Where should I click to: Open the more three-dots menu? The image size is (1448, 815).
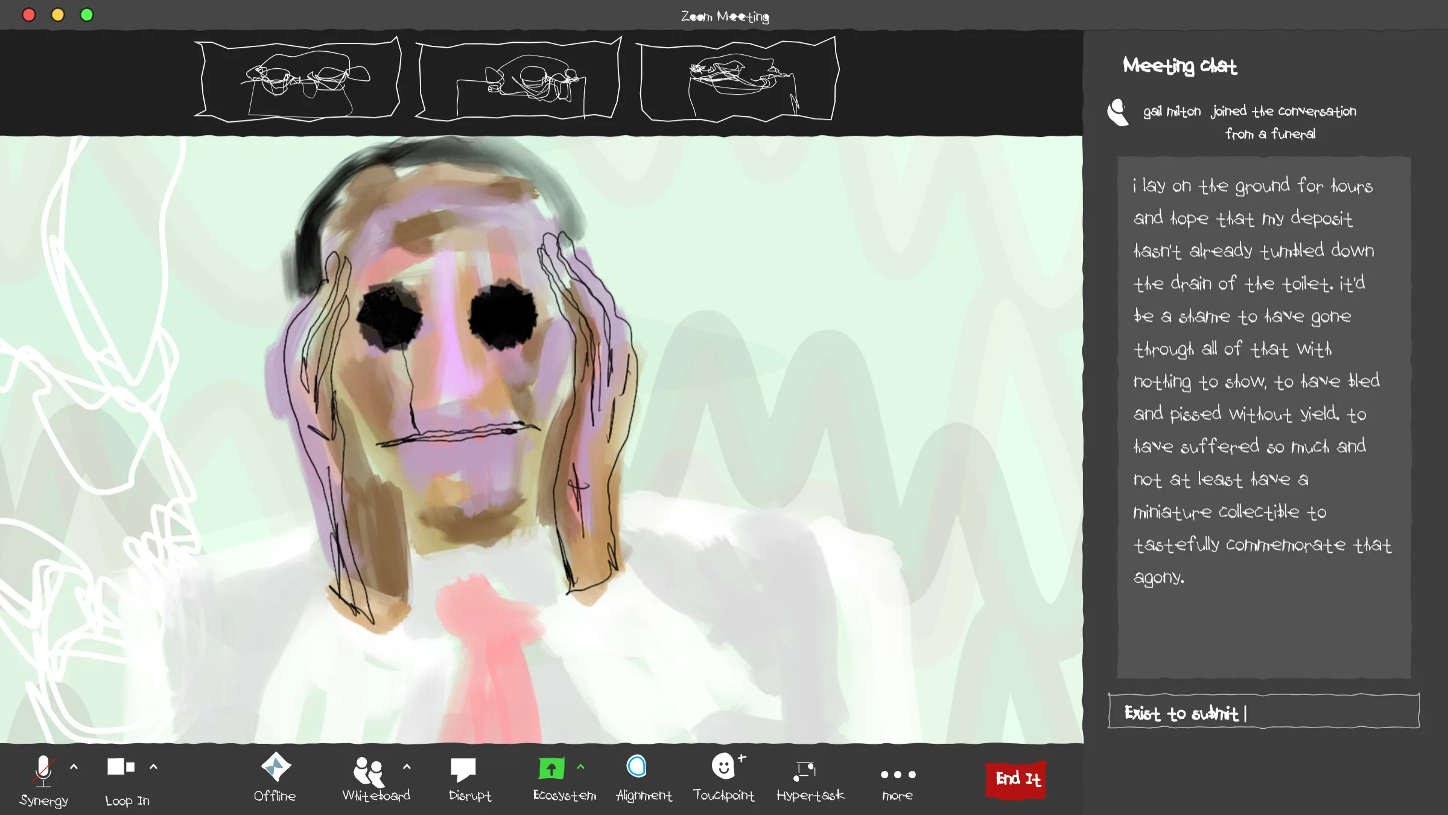(898, 775)
